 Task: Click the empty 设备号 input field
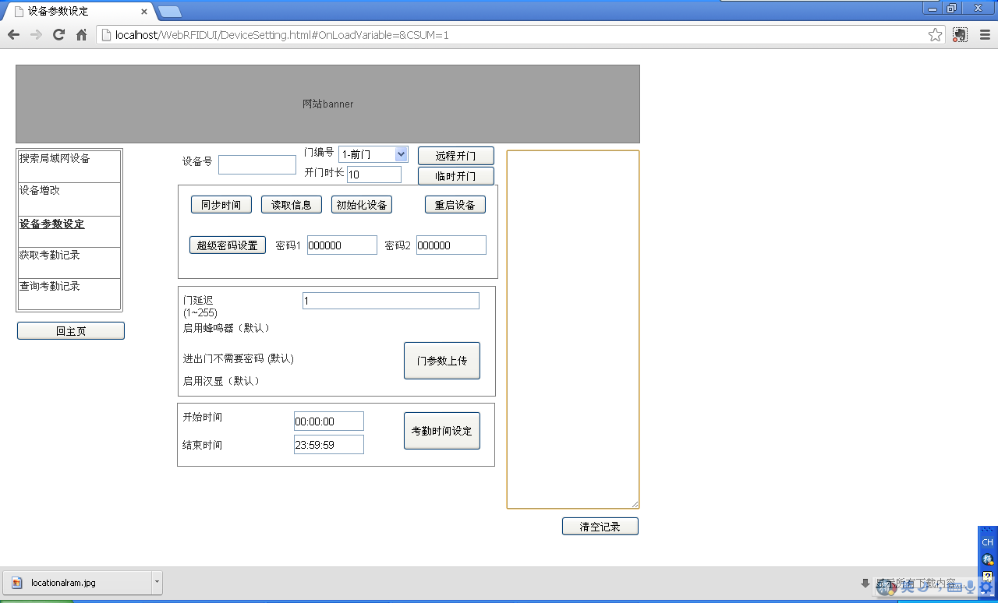pyautogui.click(x=257, y=164)
